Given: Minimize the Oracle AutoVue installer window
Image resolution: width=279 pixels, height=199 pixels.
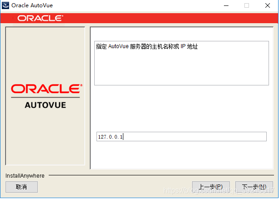Looking at the screenshot, I should pyautogui.click(x=226, y=5).
